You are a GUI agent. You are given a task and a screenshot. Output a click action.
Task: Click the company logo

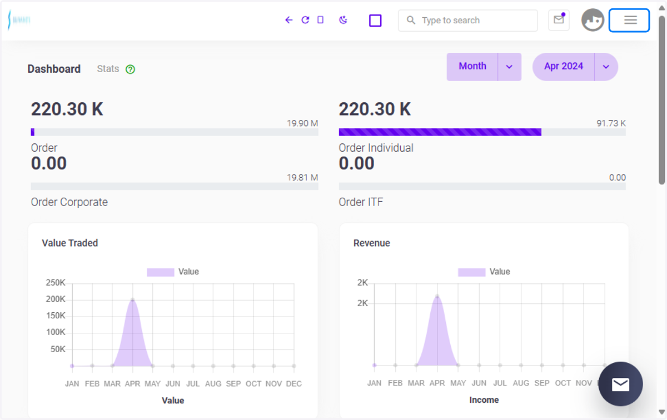pyautogui.click(x=19, y=20)
